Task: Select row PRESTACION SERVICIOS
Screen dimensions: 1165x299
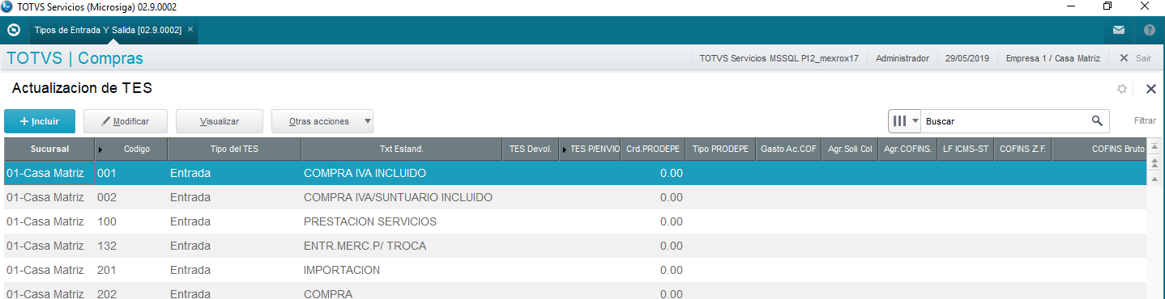Action: coord(575,221)
